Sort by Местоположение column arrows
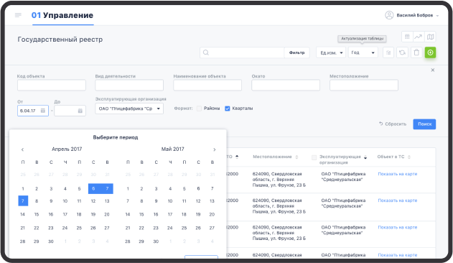The height and width of the screenshot is (263, 453). [296, 157]
